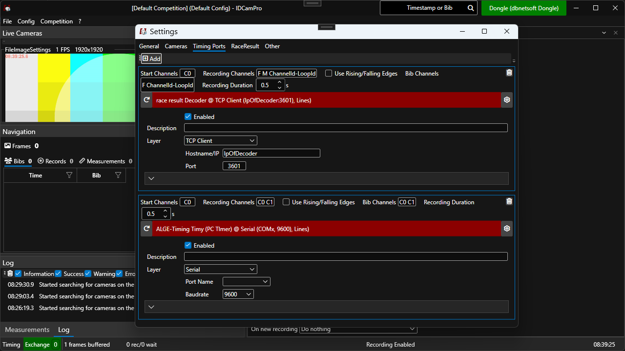This screenshot has height=351, width=625.
Task: Click the Hostname/IP input field
Action: point(271,154)
